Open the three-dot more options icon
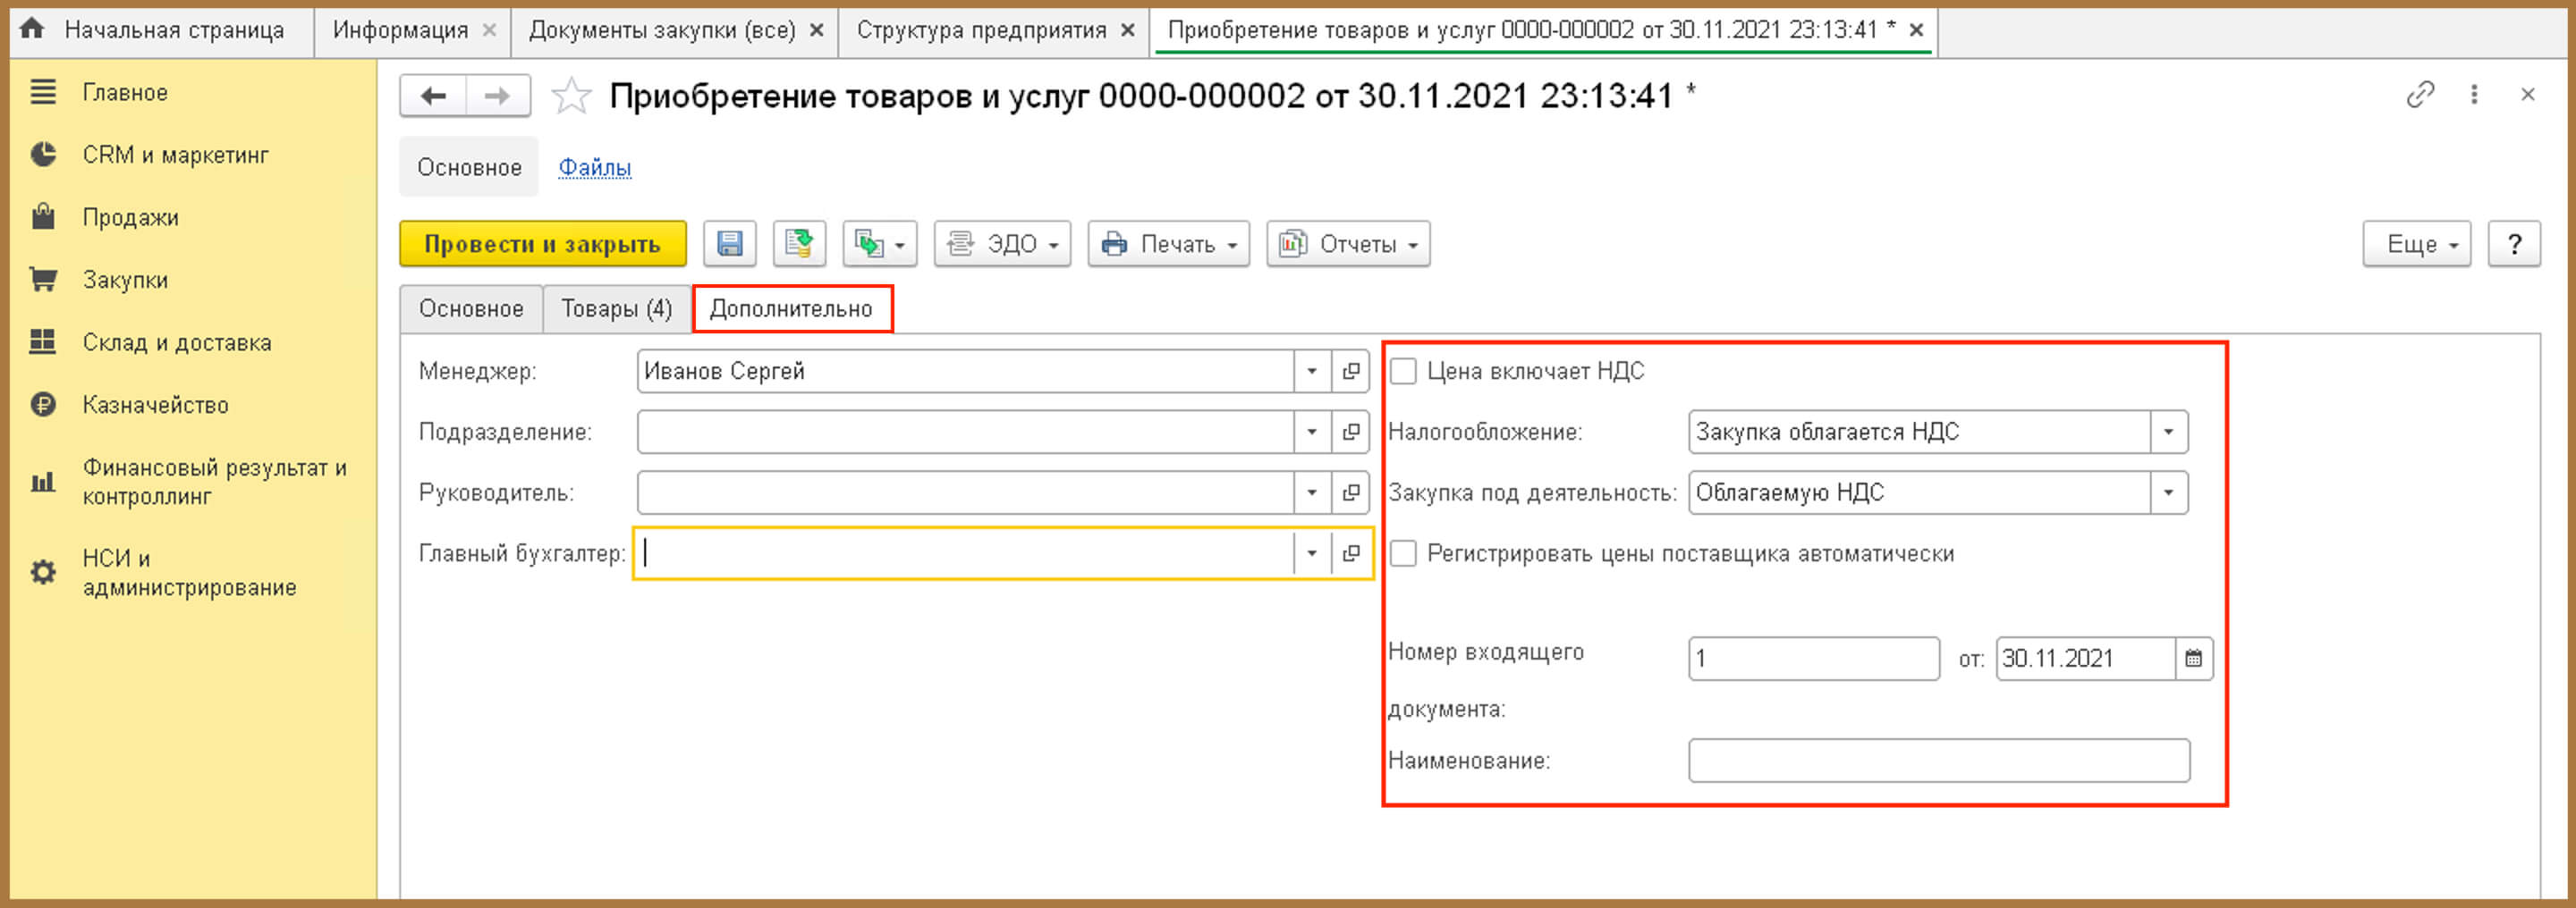 2474,95
